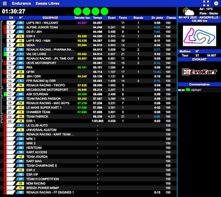Click kart number badge 90

[20, 94]
